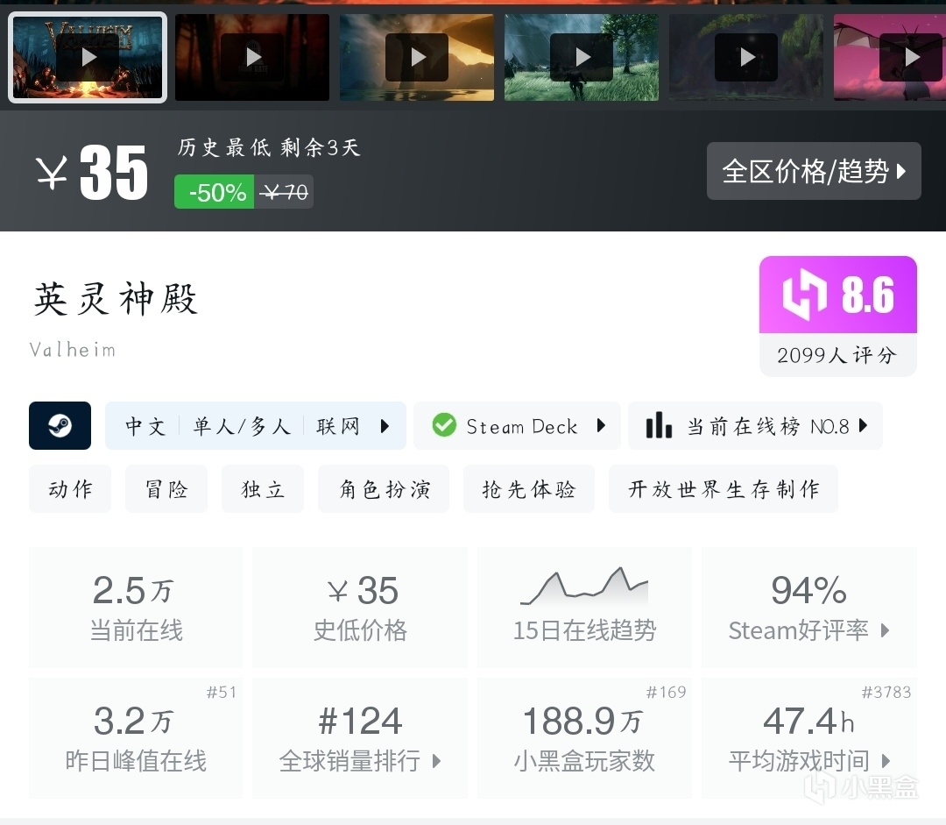Image resolution: width=946 pixels, height=825 pixels.
Task: Select the 动作 genre tag
Action: point(70,488)
